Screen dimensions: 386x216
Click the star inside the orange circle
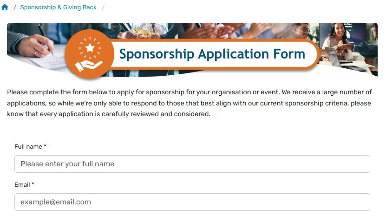pyautogui.click(x=90, y=48)
